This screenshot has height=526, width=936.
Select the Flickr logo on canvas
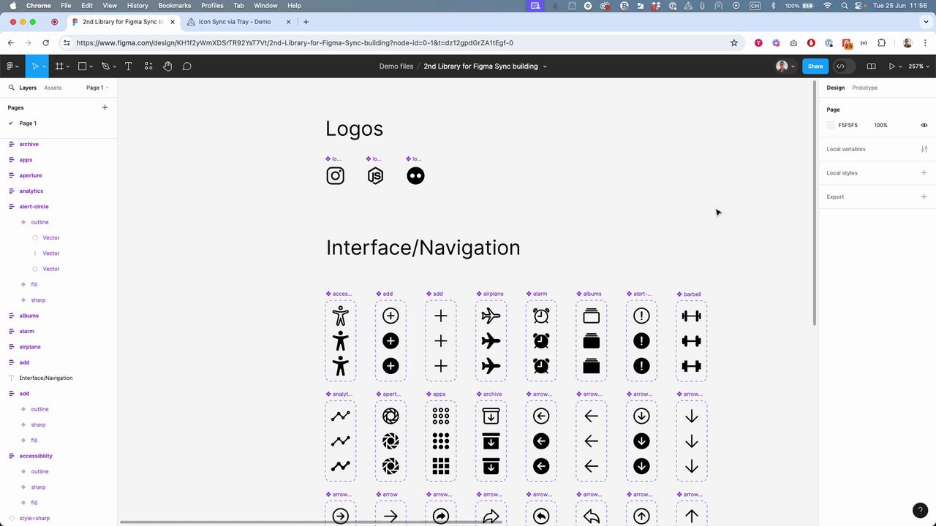point(415,176)
